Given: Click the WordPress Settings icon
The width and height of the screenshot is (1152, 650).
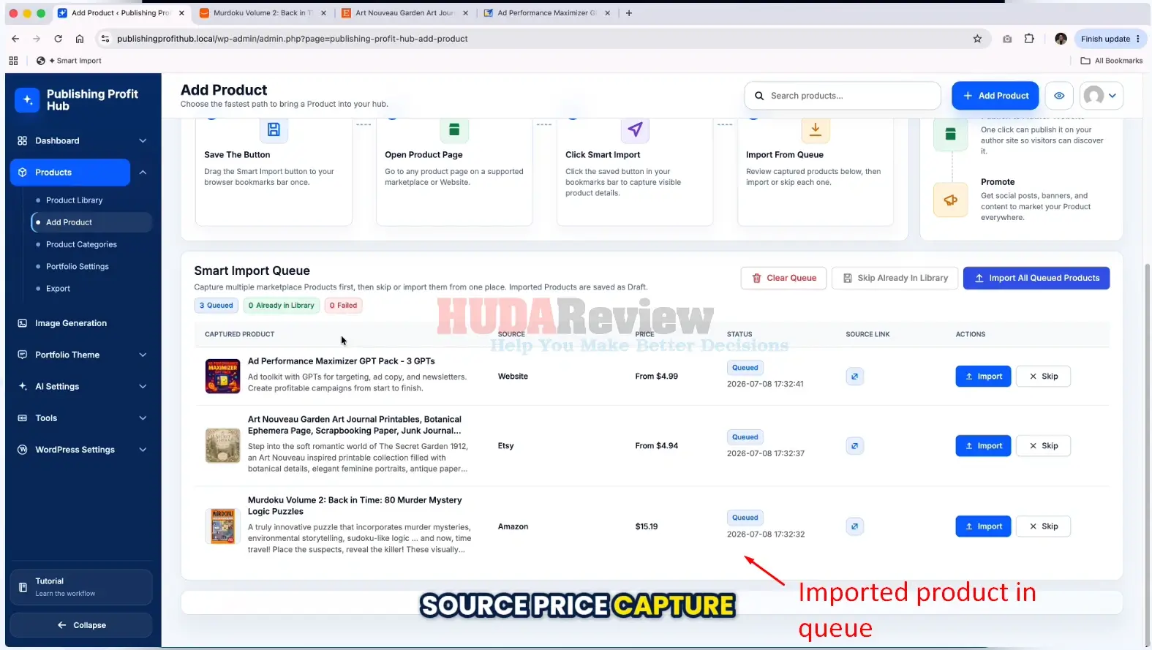Looking at the screenshot, I should (x=22, y=450).
